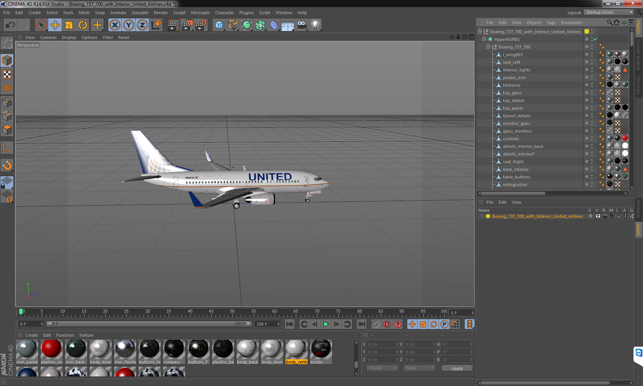Switch to Model mode

(x=7, y=60)
